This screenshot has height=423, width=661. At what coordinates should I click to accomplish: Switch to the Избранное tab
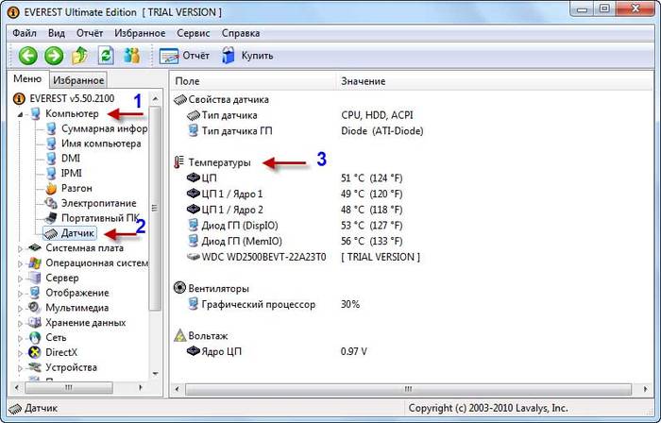(x=78, y=81)
